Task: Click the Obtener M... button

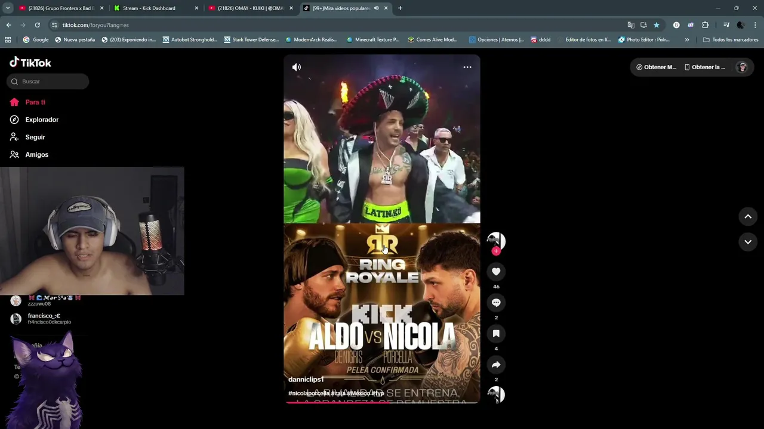Action: pos(656,67)
